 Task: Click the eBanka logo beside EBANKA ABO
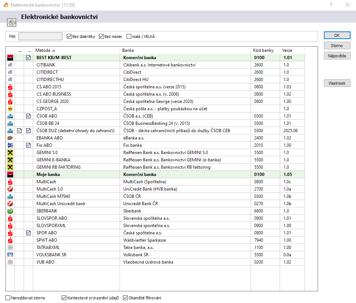(x=10, y=138)
